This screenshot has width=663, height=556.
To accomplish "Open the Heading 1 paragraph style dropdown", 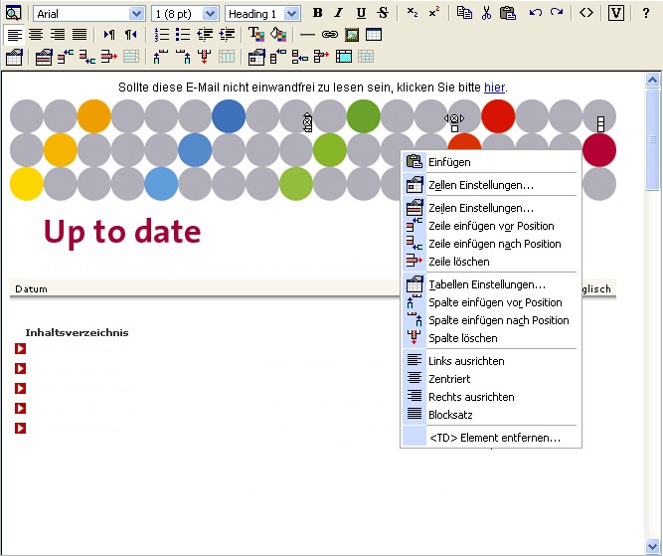I will [291, 14].
